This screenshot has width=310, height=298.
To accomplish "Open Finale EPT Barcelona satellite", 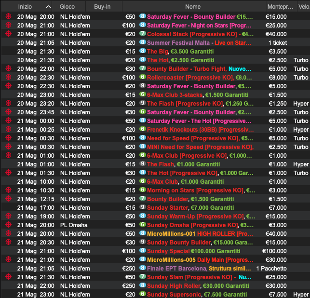I will point(199,269).
